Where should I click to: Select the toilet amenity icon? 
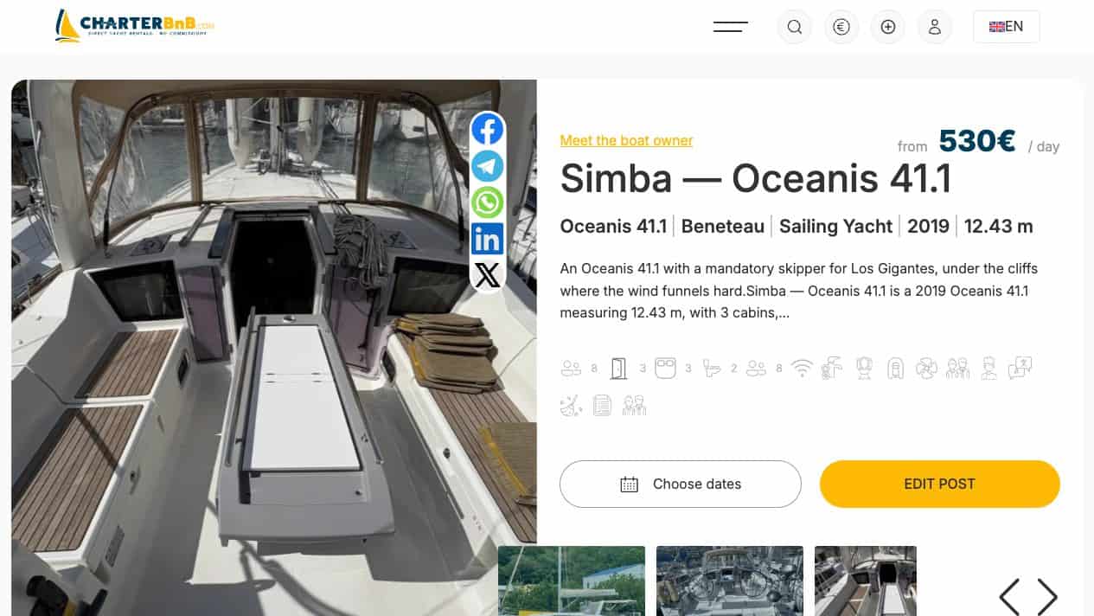tap(712, 369)
